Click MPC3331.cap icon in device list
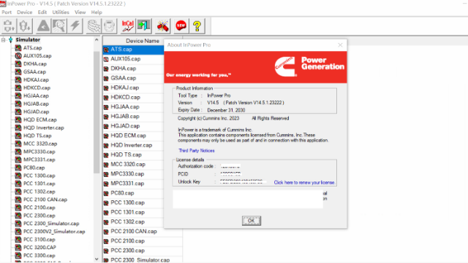468x263 pixels. [106, 184]
